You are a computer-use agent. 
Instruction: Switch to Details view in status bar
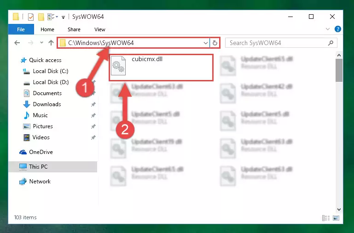coord(326,218)
